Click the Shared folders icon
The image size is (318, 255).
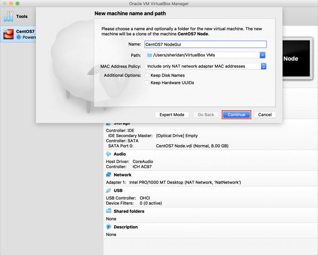(x=109, y=211)
